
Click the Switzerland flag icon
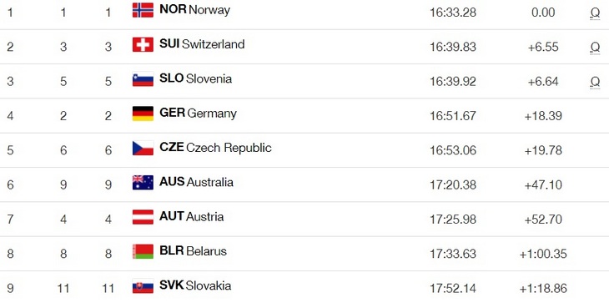[x=143, y=45]
